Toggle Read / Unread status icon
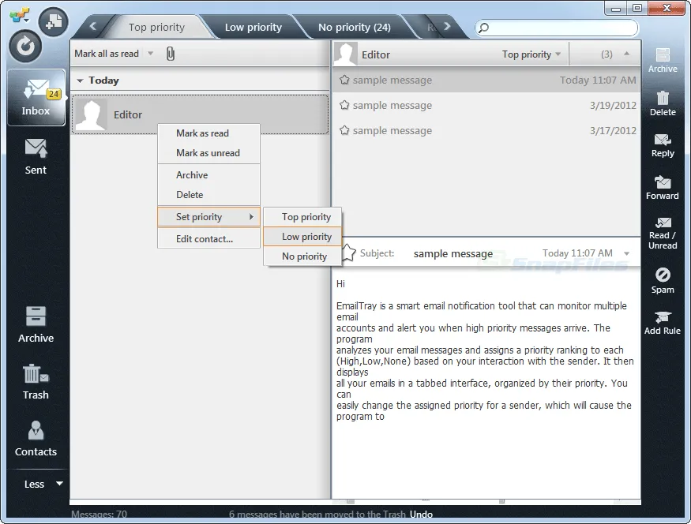The height and width of the screenshot is (524, 691). coord(663,223)
